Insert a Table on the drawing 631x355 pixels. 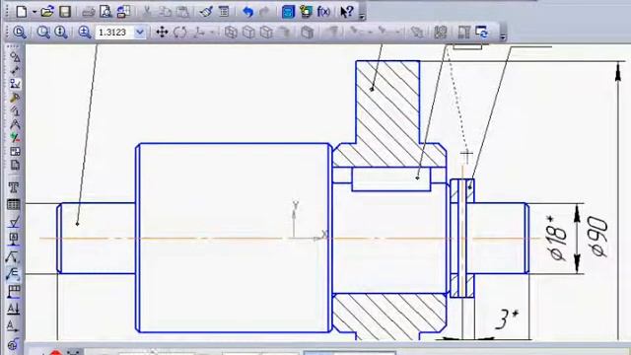pyautogui.click(x=14, y=205)
